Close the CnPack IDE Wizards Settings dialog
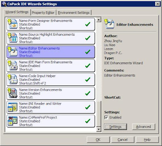This screenshot has width=162, height=146. pos(158,4)
